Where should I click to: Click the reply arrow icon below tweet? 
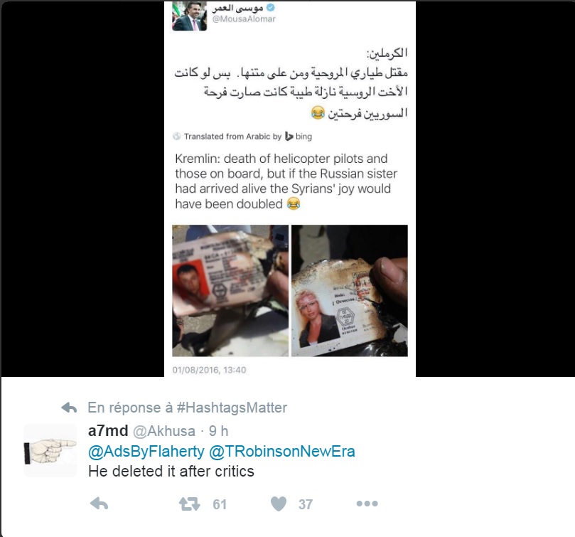click(99, 504)
